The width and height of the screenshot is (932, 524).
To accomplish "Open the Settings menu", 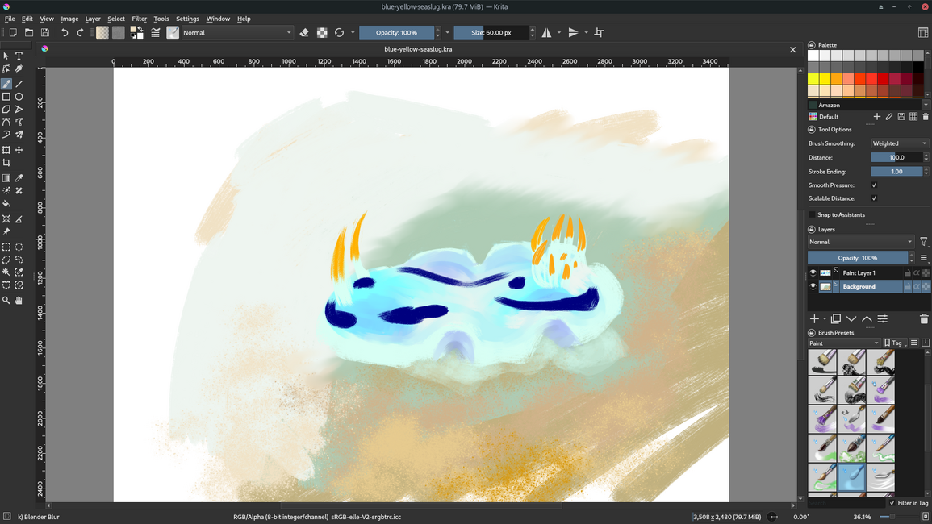I will click(187, 19).
